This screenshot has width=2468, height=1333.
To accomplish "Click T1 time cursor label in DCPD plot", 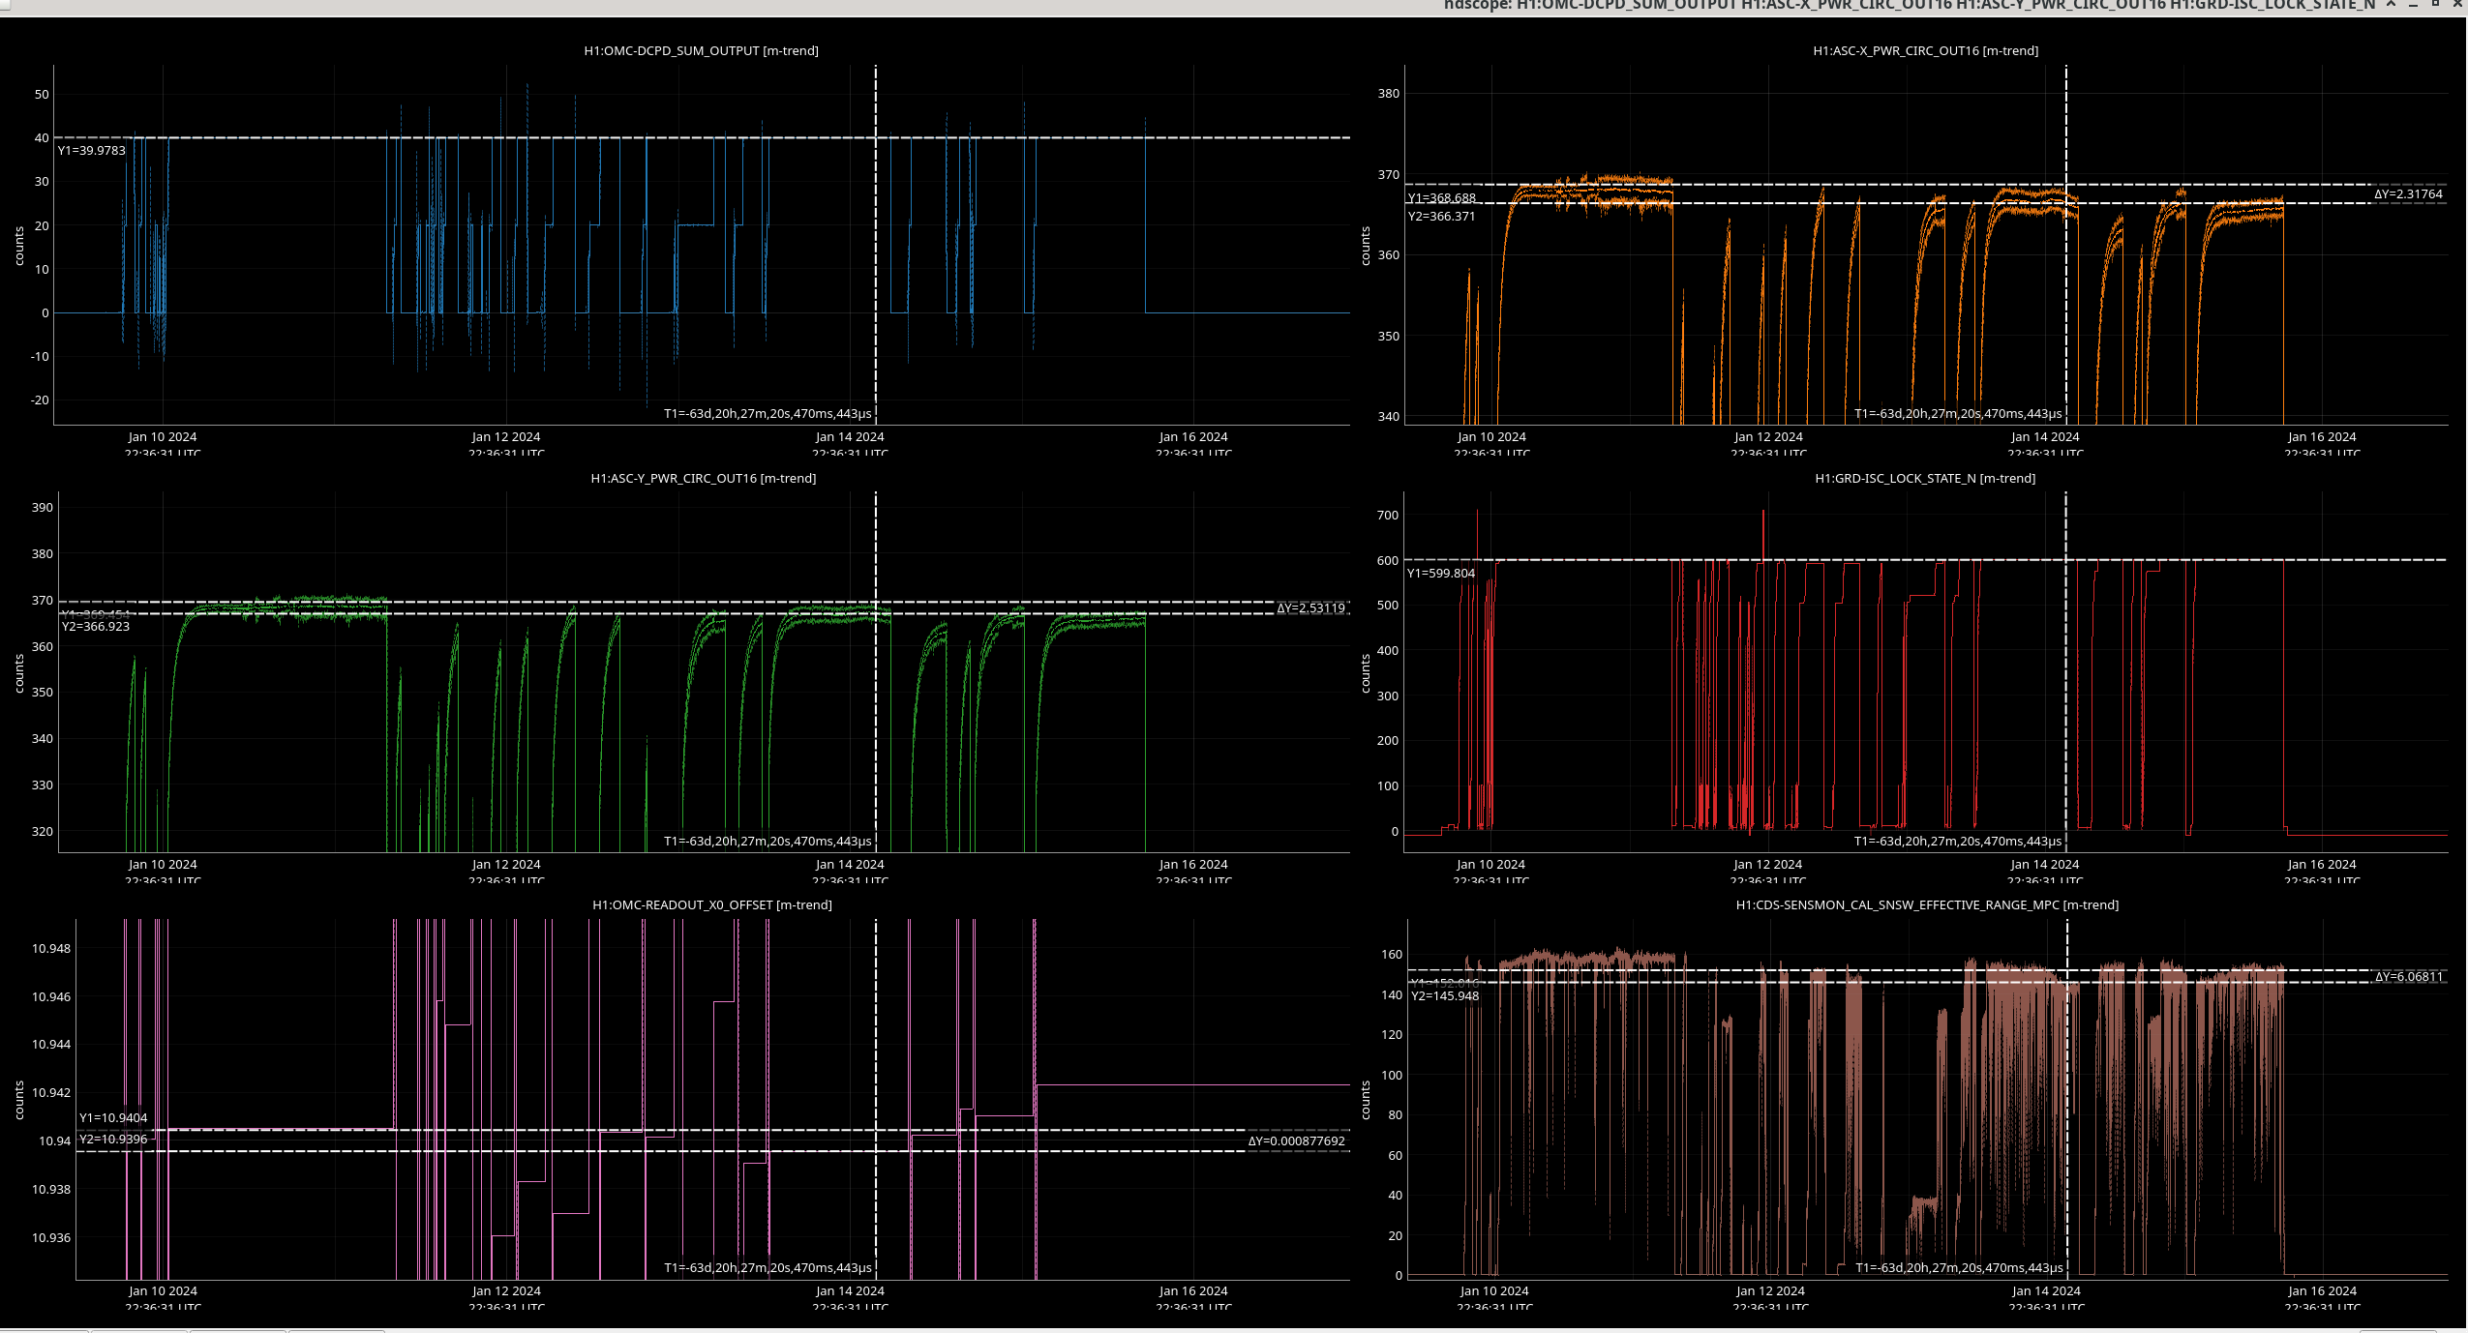I will (767, 414).
